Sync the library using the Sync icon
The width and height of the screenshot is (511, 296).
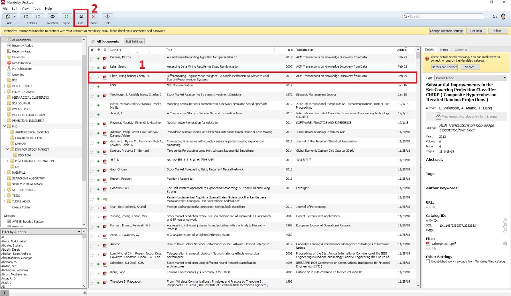tap(66, 17)
